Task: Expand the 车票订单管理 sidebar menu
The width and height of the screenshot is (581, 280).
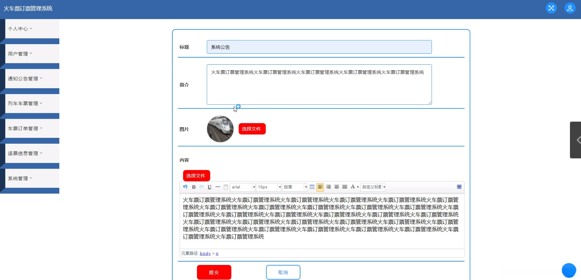Action: pyautogui.click(x=32, y=129)
